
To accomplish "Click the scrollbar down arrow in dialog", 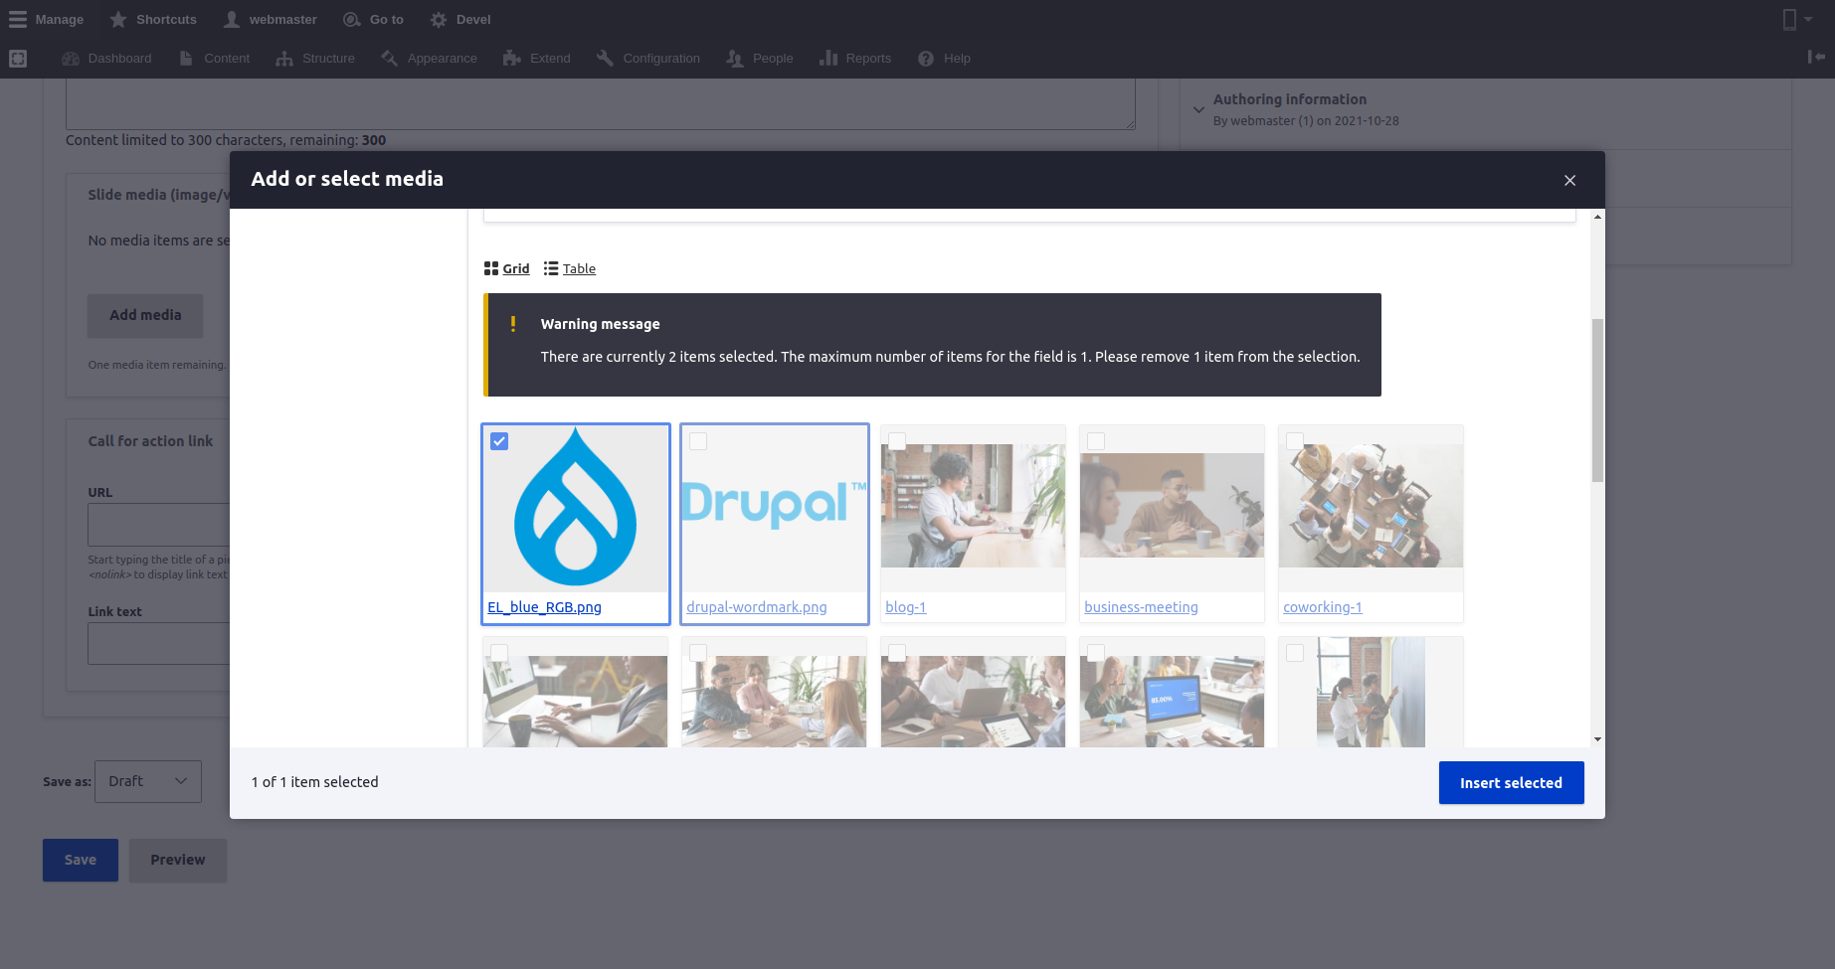I will click(x=1597, y=739).
